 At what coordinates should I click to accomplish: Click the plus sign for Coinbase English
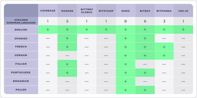pos(48,30)
